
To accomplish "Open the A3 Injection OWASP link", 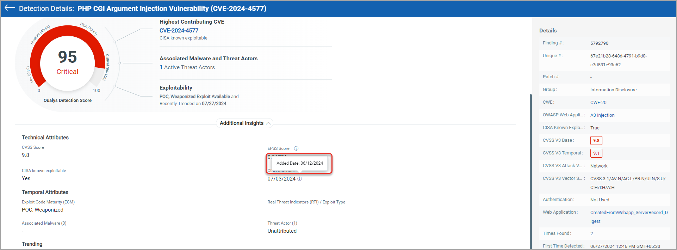I will pos(602,115).
